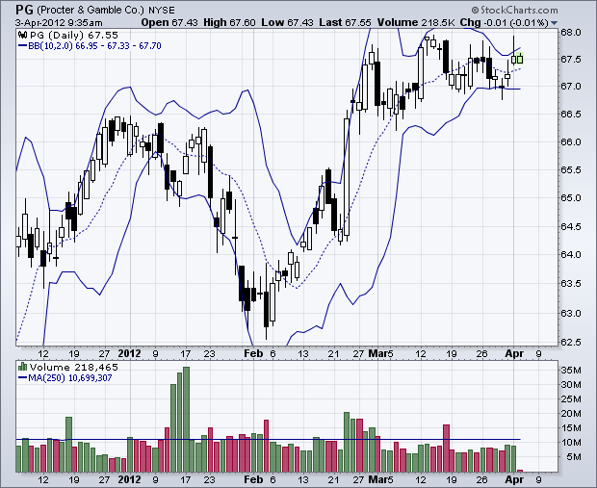Screen dimensions: 597x488
Task: Click the candlestick icon beside PG (Daily)
Action: pyautogui.click(x=23, y=36)
